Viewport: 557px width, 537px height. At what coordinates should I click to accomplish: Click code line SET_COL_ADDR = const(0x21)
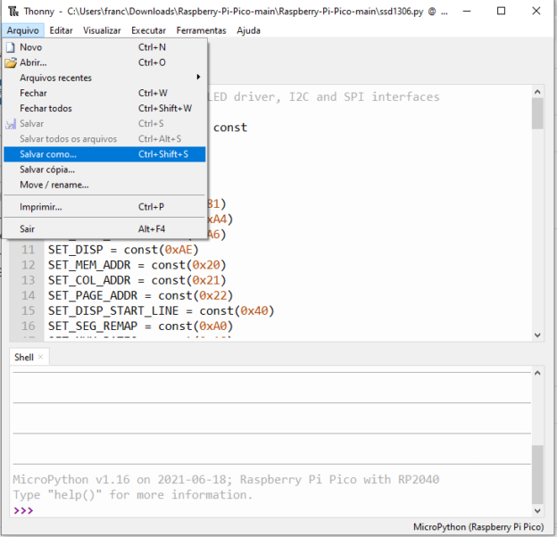[137, 280]
